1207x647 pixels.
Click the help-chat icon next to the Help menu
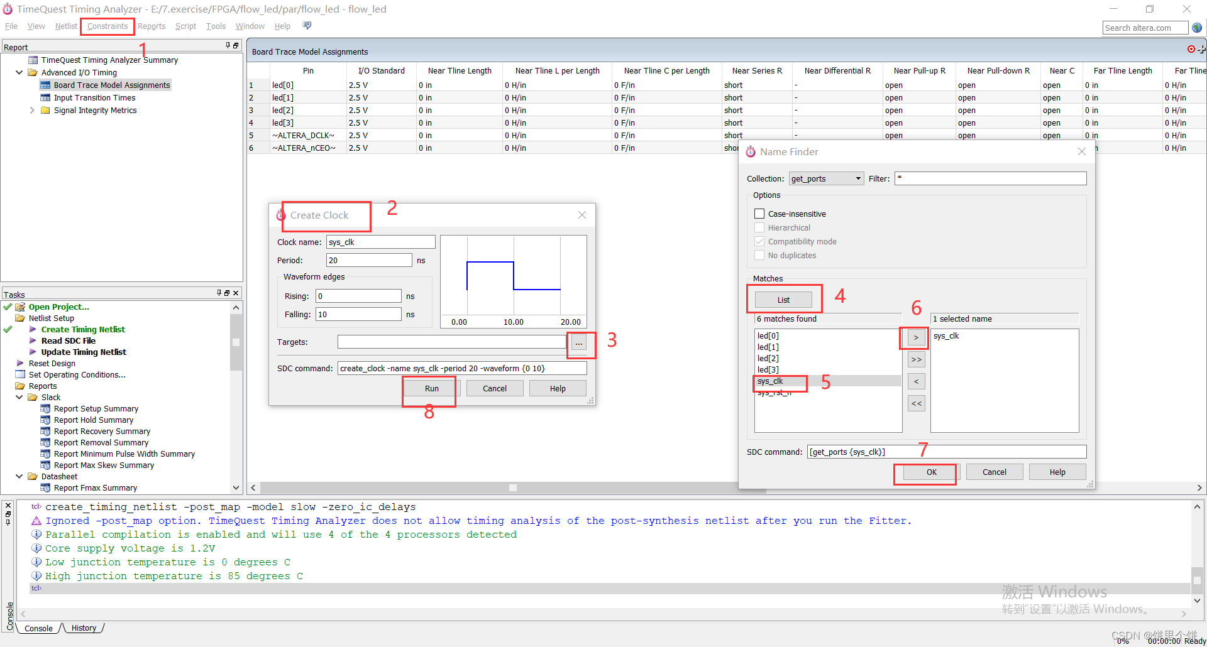click(307, 26)
